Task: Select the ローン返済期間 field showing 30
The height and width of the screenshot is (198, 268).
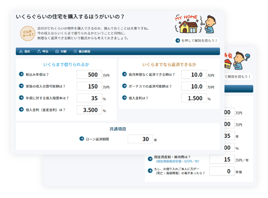Action: click(x=140, y=139)
